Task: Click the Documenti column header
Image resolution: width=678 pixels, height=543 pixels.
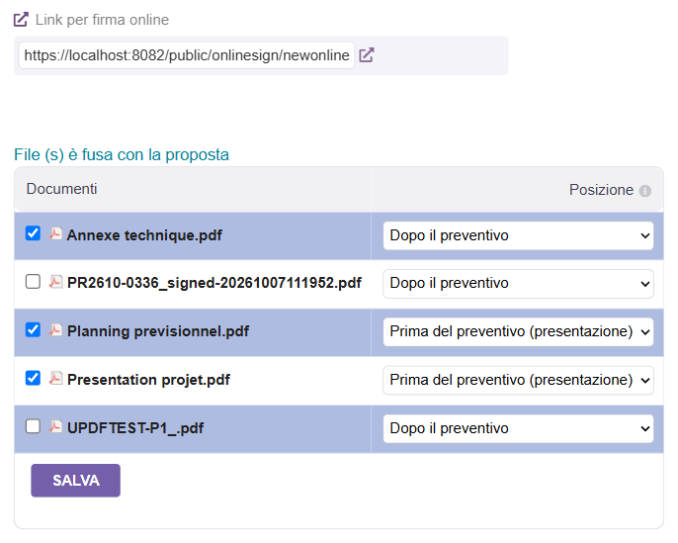Action: 61,189
